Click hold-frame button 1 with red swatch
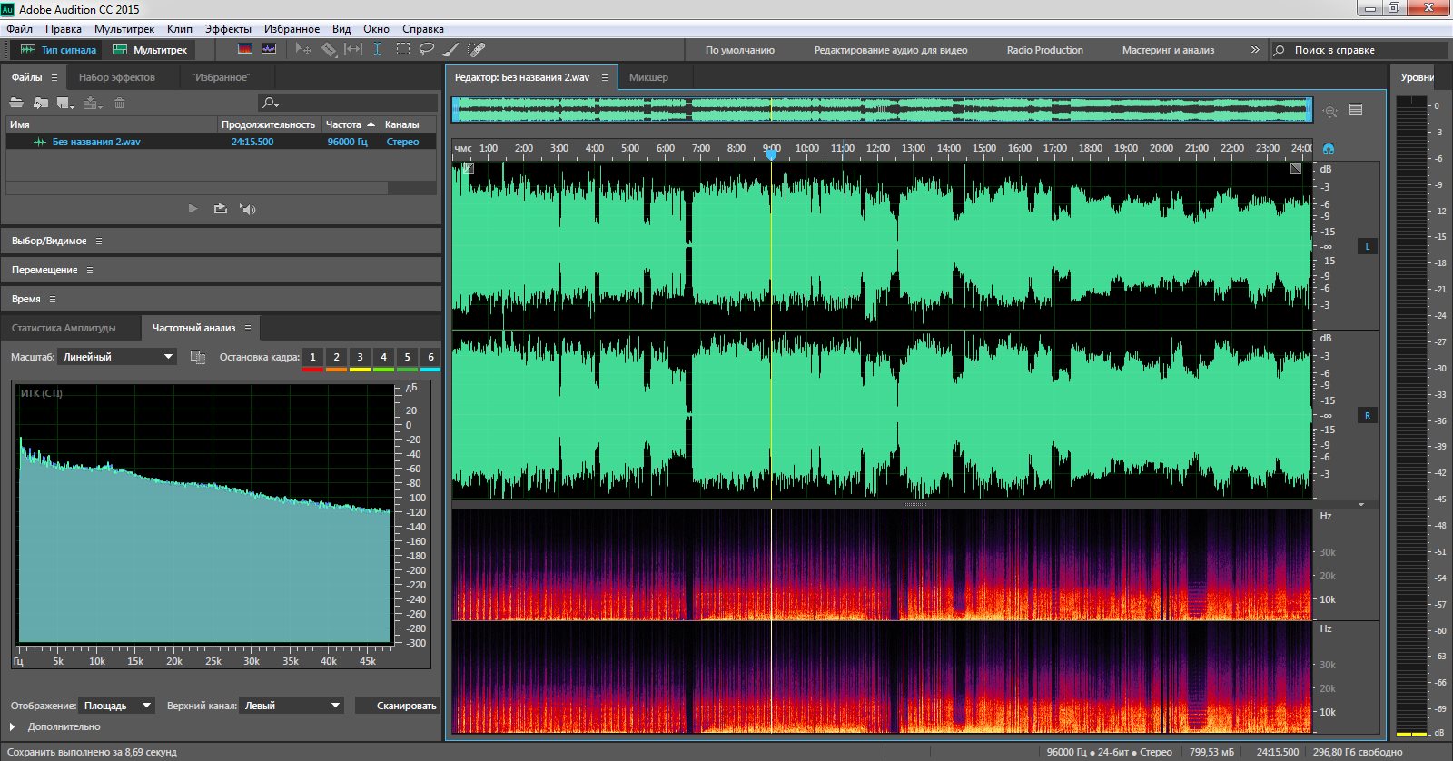The height and width of the screenshot is (761, 1453). pos(312,358)
